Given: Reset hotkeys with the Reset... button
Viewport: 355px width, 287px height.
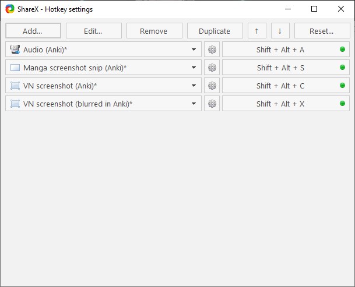Looking at the screenshot, I should (x=322, y=31).
